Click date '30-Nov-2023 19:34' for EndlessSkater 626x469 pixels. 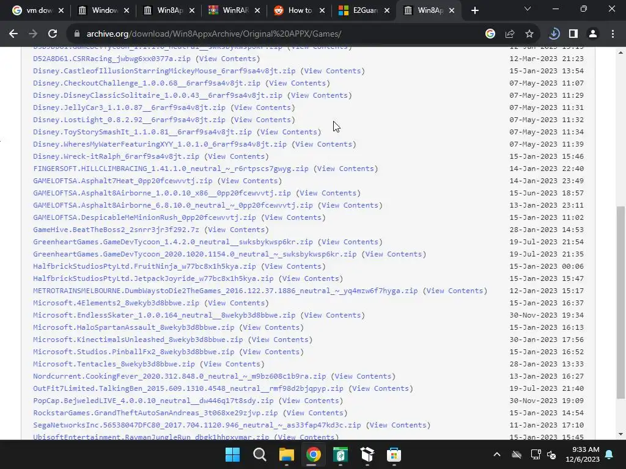point(547,316)
